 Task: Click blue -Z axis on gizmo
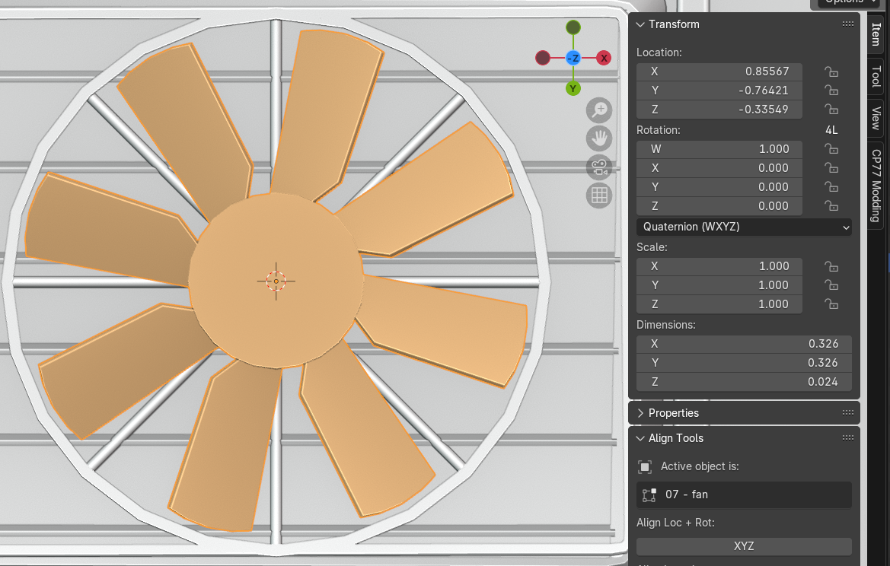point(573,58)
